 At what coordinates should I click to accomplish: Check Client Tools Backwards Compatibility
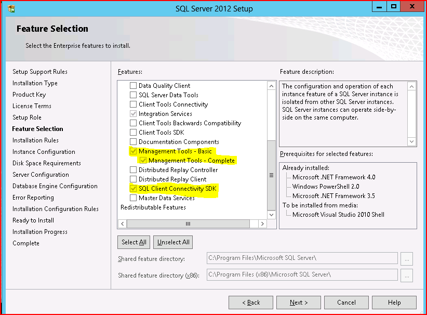click(133, 123)
